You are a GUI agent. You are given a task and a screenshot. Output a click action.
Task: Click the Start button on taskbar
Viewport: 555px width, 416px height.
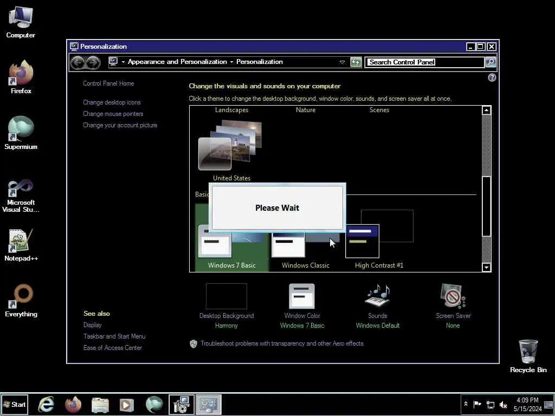click(15, 404)
